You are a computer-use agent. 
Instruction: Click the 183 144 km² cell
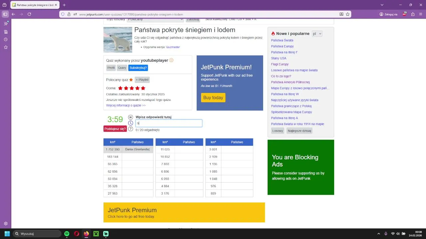pos(112,157)
